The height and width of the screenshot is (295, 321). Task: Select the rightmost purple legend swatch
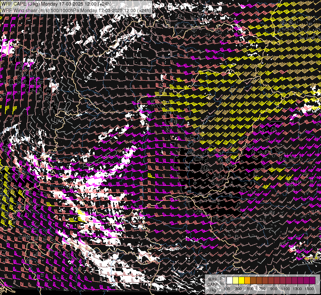[312, 281]
